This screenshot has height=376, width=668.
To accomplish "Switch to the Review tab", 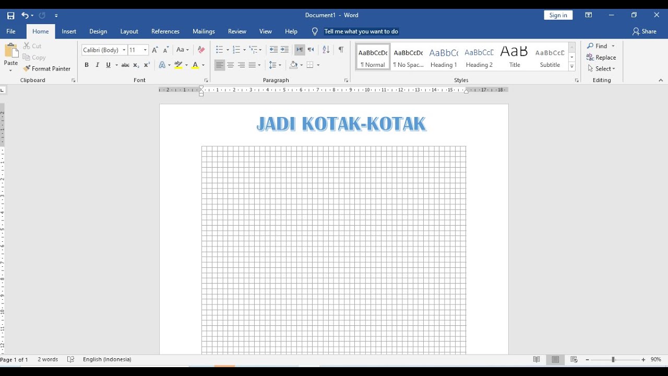I will coord(237,31).
